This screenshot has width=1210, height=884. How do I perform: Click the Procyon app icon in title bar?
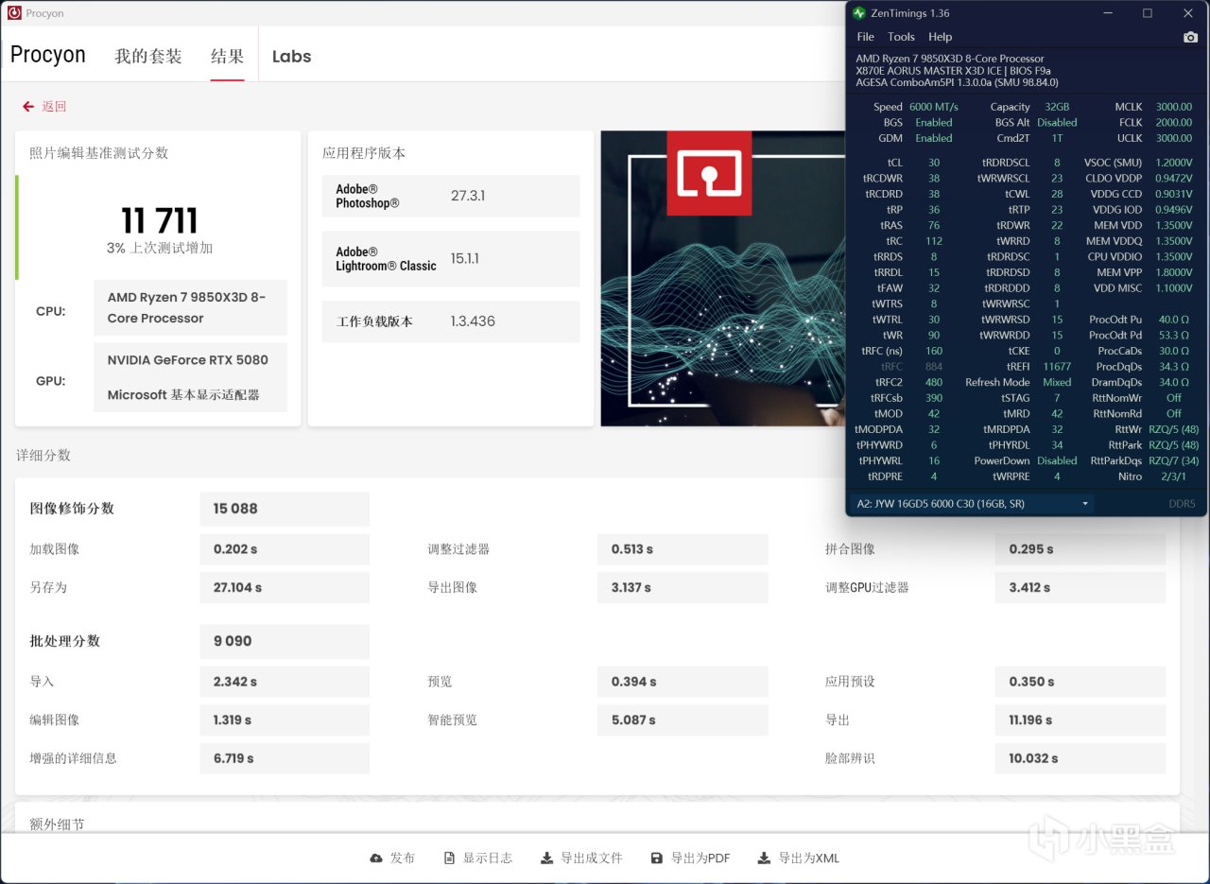pos(14,13)
